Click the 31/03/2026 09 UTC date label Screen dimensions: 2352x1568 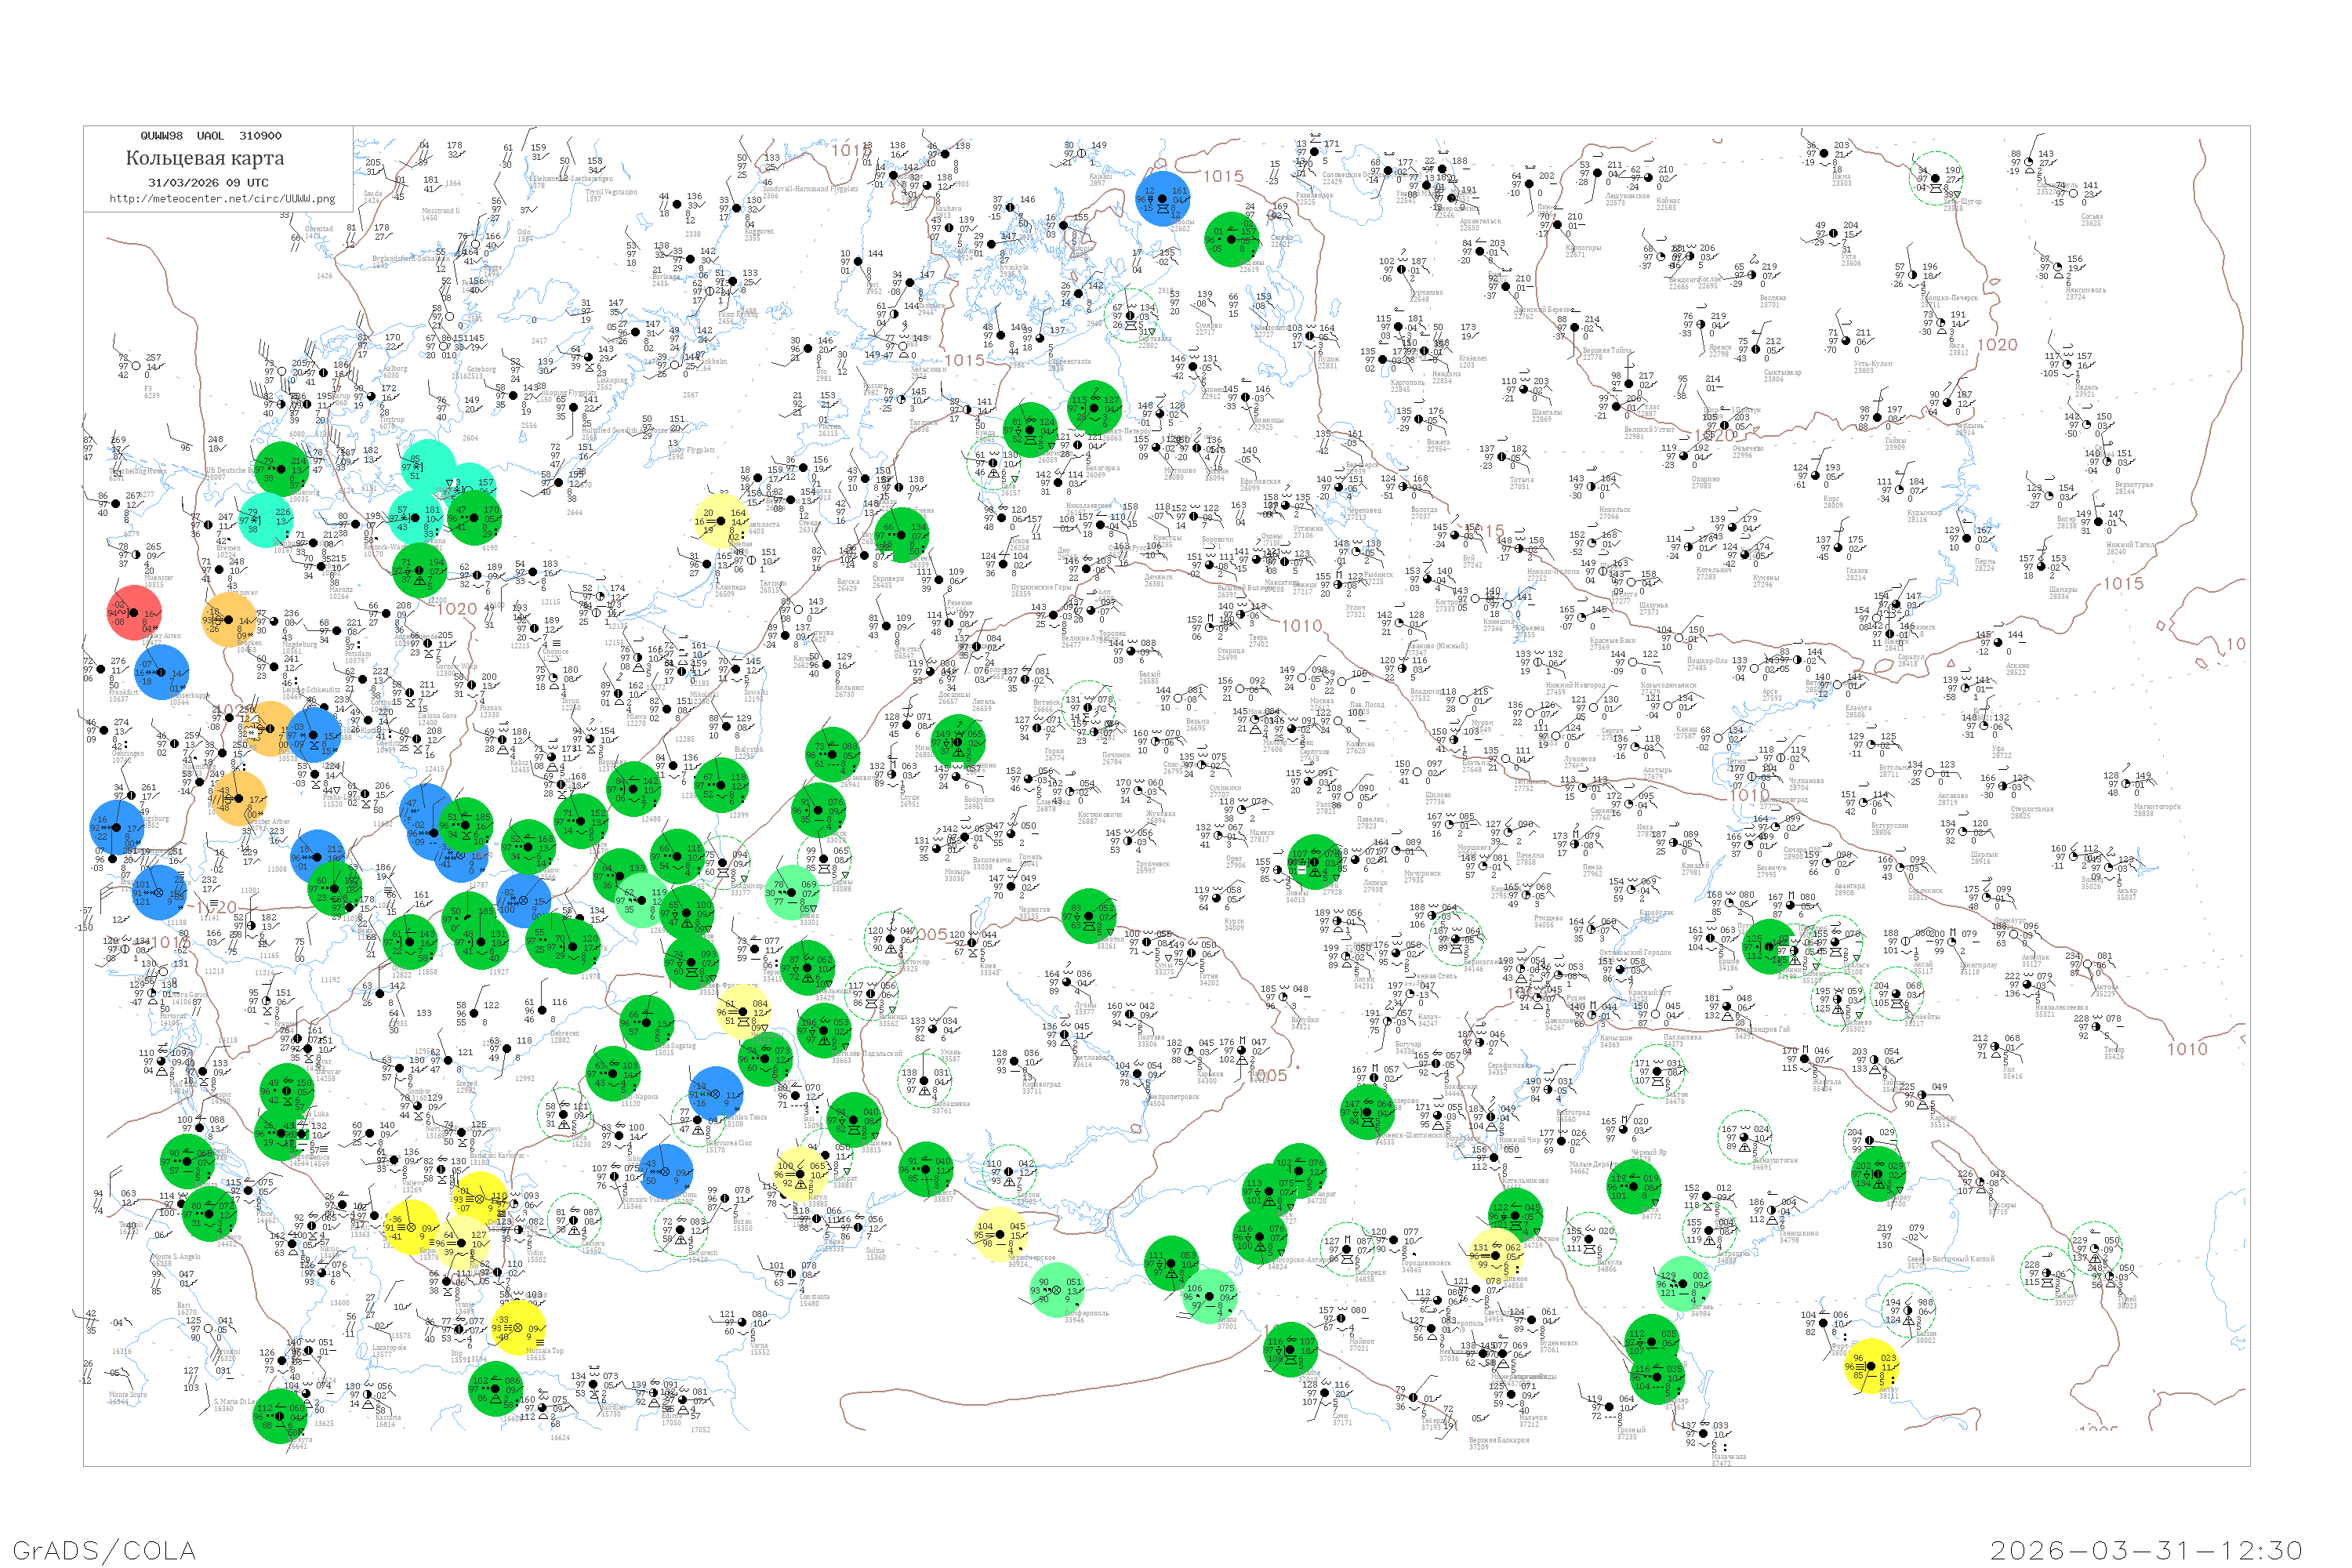pos(208,183)
